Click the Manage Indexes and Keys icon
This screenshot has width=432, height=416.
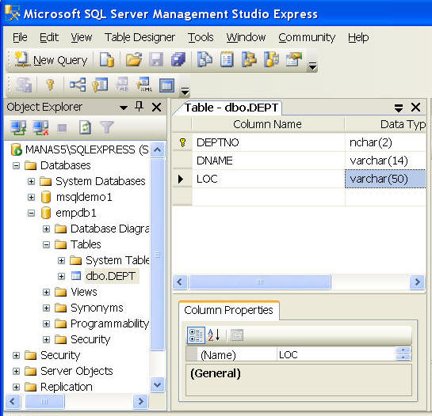tap(100, 85)
